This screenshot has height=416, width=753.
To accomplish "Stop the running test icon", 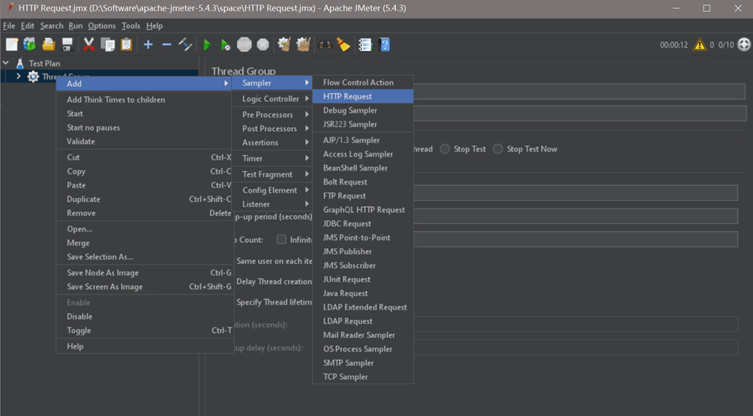I will 244,45.
